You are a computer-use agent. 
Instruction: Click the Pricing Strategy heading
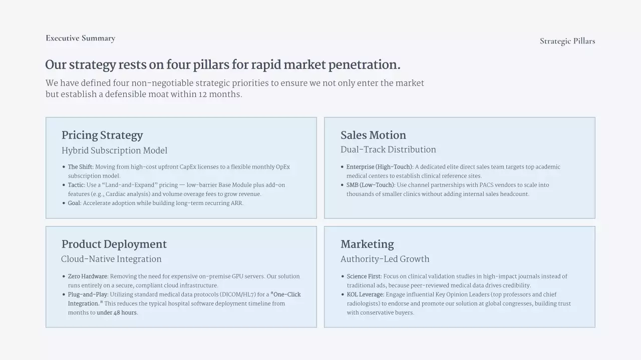pos(102,135)
